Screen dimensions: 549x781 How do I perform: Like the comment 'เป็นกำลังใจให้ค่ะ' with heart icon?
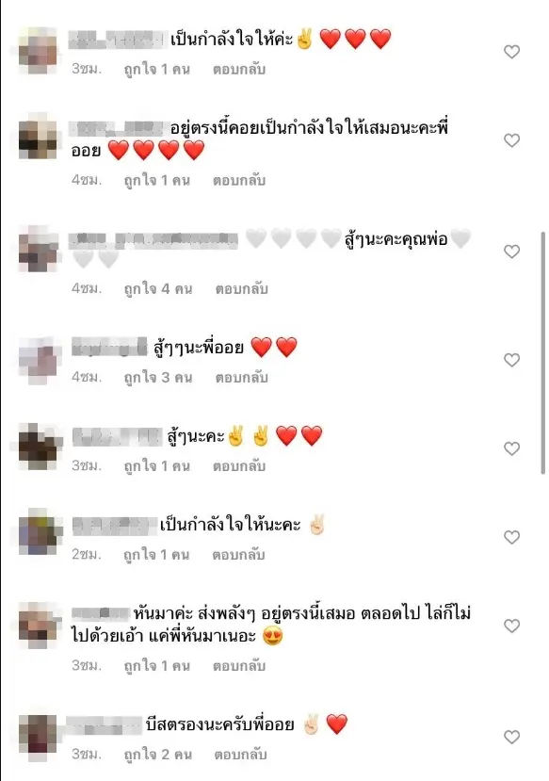tap(511, 52)
